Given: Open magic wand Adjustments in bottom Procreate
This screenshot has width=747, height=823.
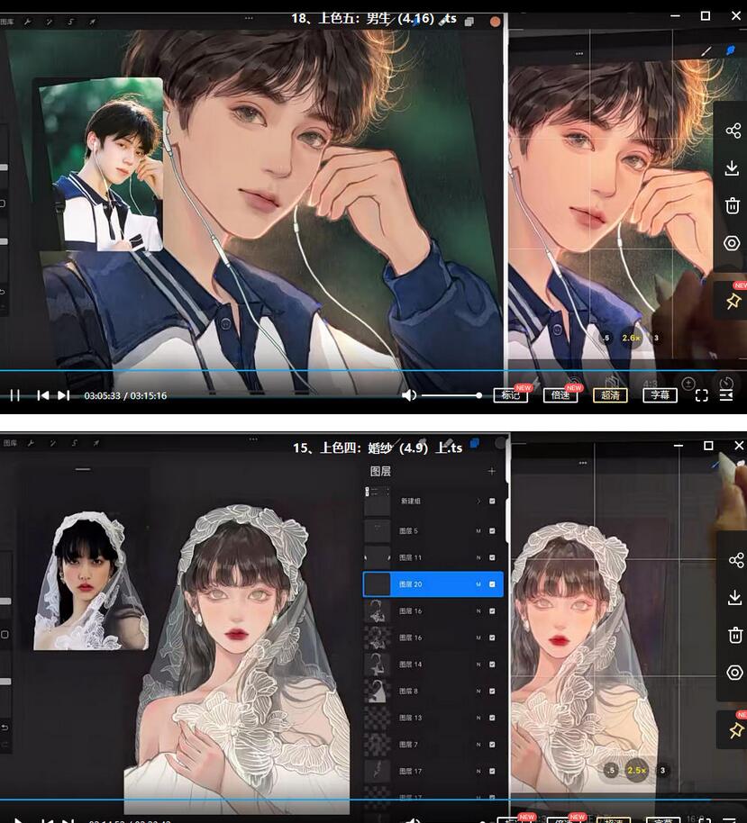Looking at the screenshot, I should click(52, 443).
